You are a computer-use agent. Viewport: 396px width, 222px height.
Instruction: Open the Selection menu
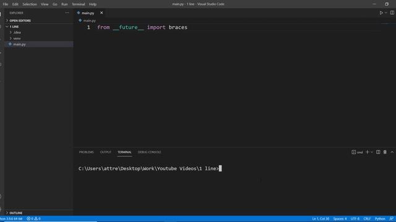30,4
